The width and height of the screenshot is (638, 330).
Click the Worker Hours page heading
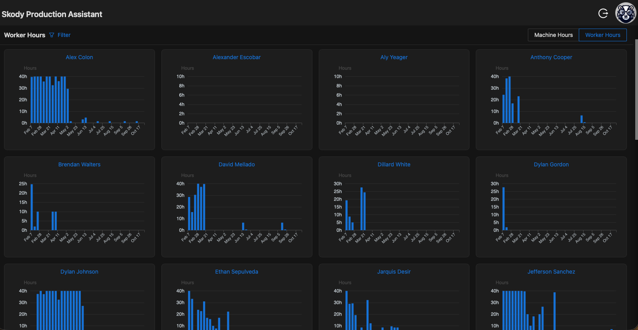(25, 35)
